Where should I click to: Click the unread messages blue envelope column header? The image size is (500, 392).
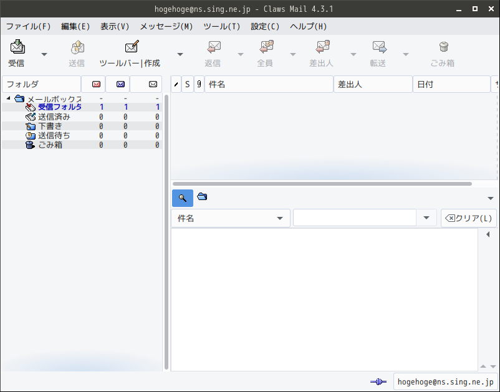pos(118,84)
